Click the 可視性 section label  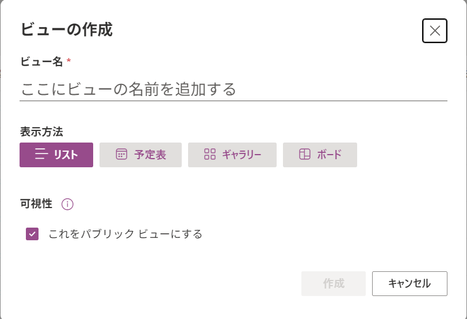(36, 204)
